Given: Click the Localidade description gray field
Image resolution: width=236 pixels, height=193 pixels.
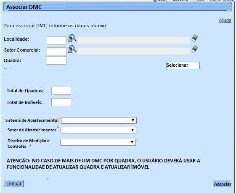Looking at the screenshot, I should (134, 40).
